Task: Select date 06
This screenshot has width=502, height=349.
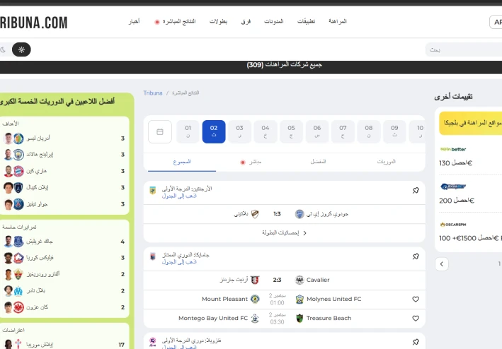Action: [317, 131]
